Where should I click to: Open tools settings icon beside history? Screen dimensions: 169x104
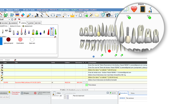15,19
